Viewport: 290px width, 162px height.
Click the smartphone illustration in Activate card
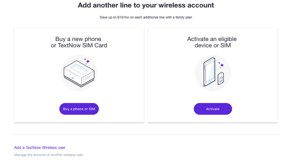209,72
